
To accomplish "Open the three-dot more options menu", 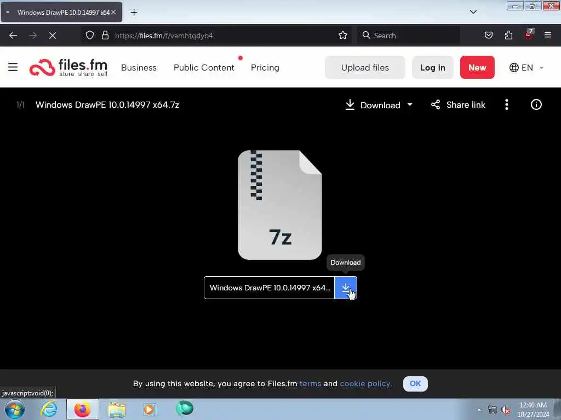I will 507,104.
